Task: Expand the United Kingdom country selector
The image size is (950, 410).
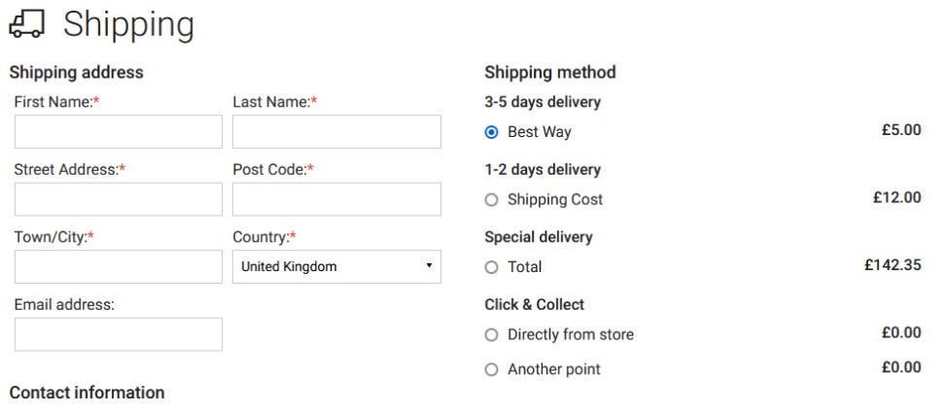Action: coord(336,267)
